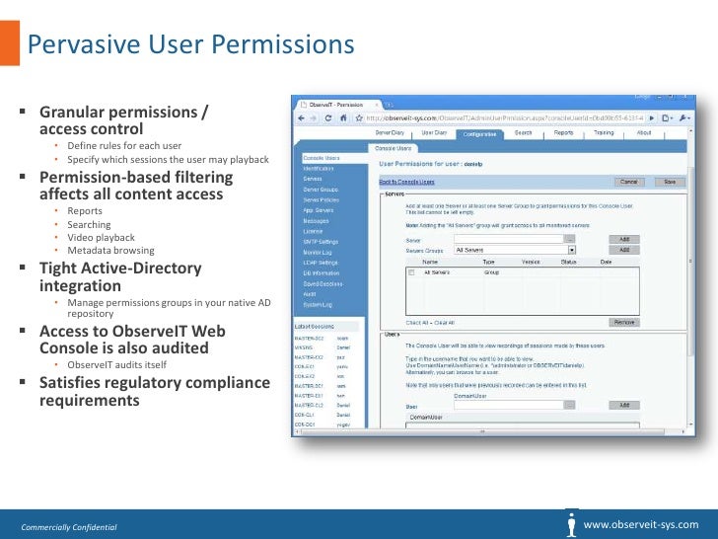Click Add next to the User field
Viewport: 718px width, 539px height.
624,405
